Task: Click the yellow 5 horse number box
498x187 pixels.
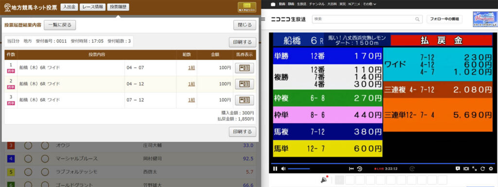Action: (11, 172)
